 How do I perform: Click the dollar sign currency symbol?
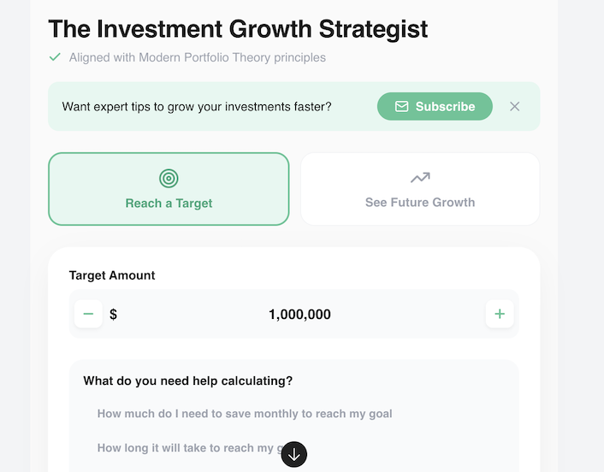pos(114,315)
